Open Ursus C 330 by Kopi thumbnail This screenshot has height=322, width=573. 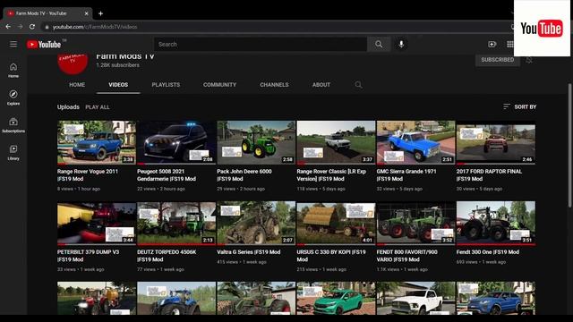coord(336,223)
